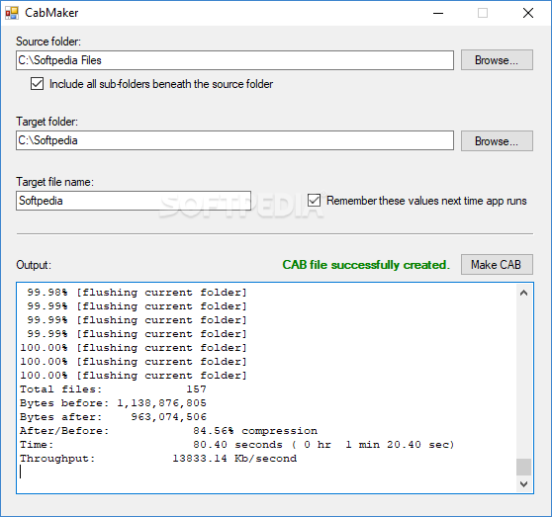This screenshot has width=552, height=517.
Task: Focus the Target folder path field
Action: [x=234, y=140]
